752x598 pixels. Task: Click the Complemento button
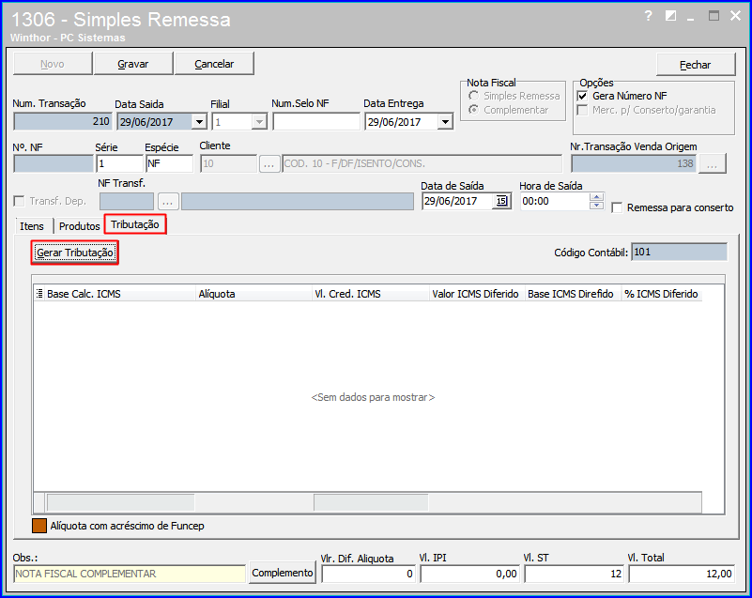(283, 573)
